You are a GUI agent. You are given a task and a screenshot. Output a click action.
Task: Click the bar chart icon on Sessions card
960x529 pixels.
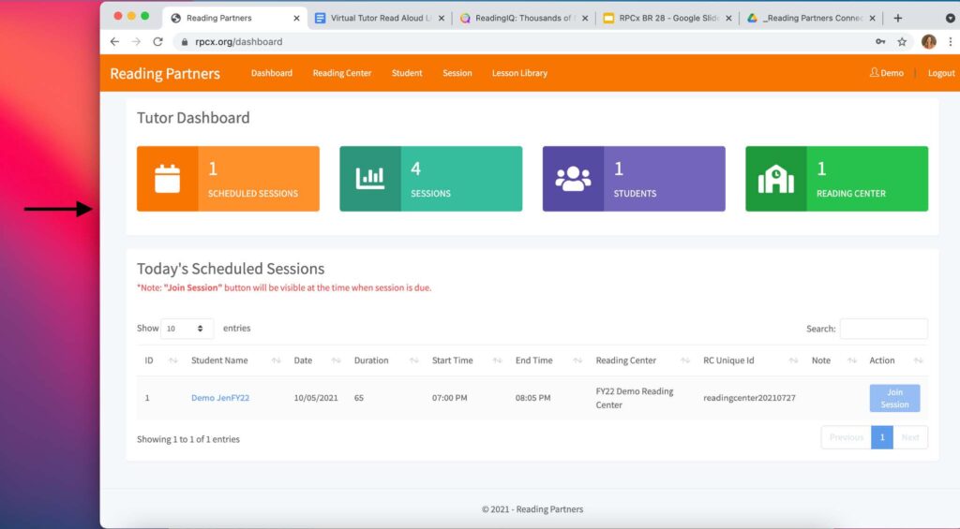coord(369,179)
